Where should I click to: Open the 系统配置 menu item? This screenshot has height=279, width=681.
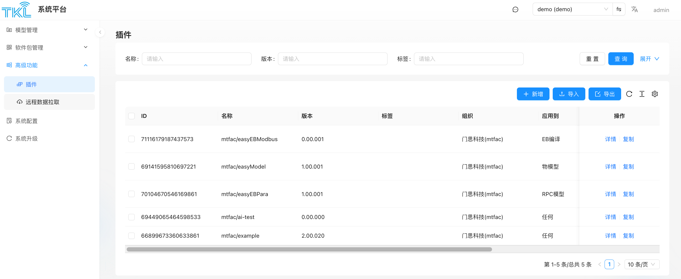tap(49, 121)
